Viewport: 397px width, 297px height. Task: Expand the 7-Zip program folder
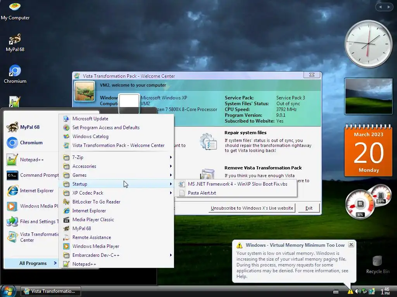pyautogui.click(x=116, y=157)
